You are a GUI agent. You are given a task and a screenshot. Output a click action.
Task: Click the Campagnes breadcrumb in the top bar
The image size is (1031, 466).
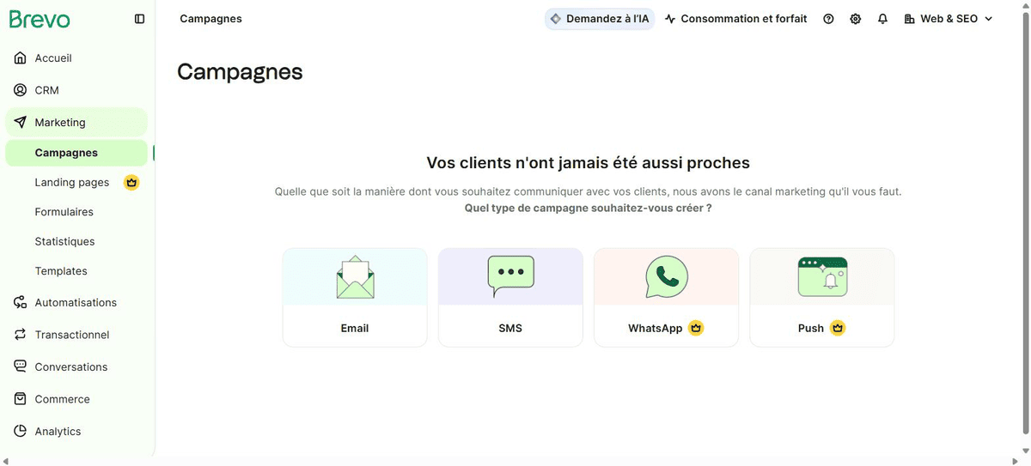tap(210, 19)
